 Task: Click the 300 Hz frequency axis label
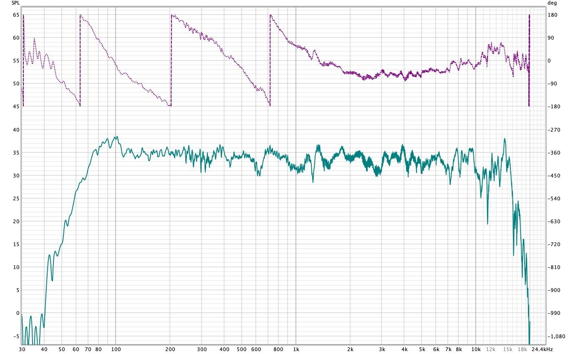[202, 349]
